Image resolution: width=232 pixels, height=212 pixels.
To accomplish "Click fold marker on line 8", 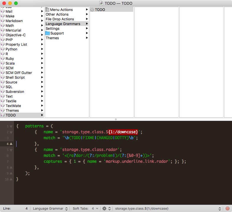I will tap(11, 167).
